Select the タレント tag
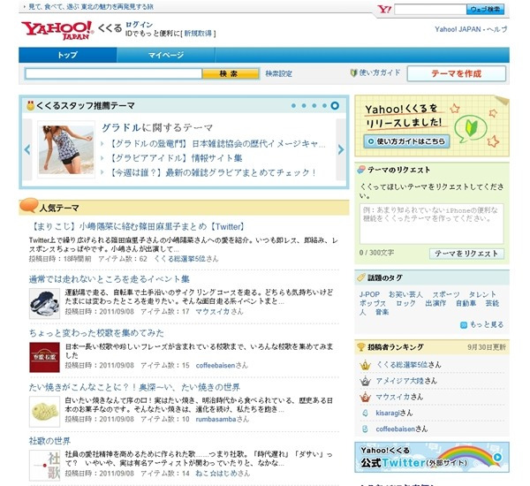 pos(482,294)
